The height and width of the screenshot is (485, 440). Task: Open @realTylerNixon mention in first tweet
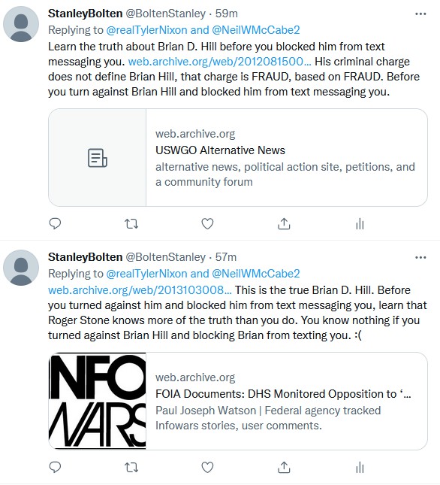(146, 30)
